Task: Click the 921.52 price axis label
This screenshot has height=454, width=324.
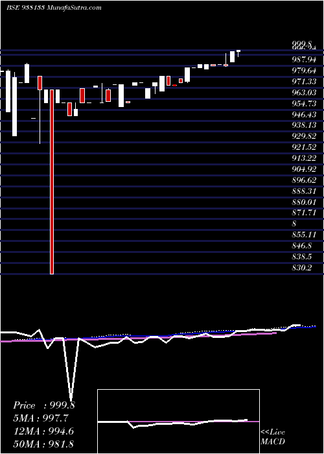Action: [x=304, y=147]
